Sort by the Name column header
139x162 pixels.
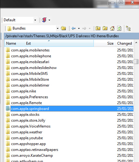pyautogui.click(x=11, y=43)
